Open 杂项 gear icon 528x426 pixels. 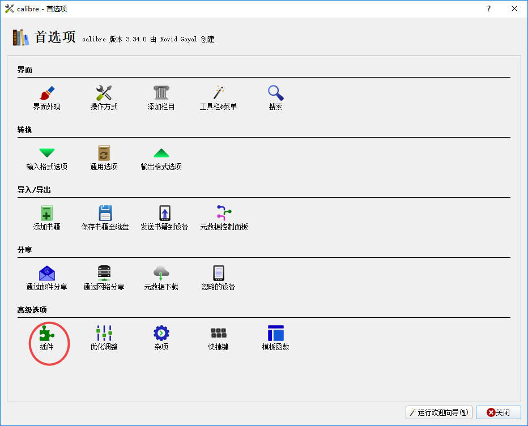coord(161,333)
